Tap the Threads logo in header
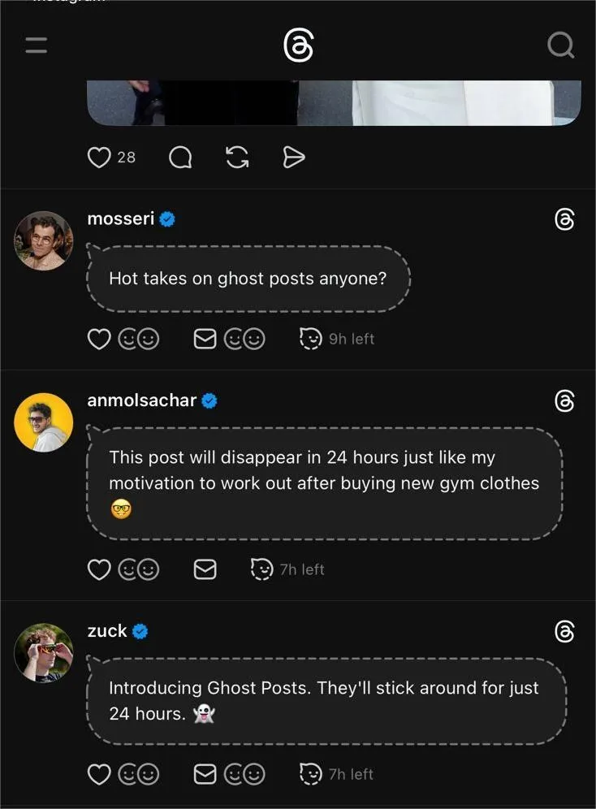Screen dimensions: 596x809 (298, 45)
